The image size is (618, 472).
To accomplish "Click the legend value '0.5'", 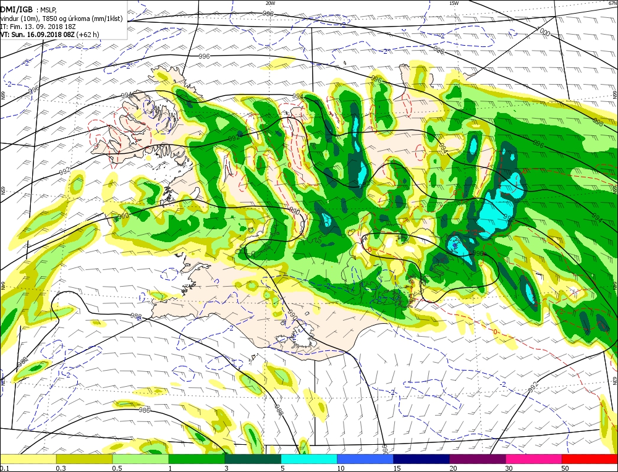I will (117, 468).
